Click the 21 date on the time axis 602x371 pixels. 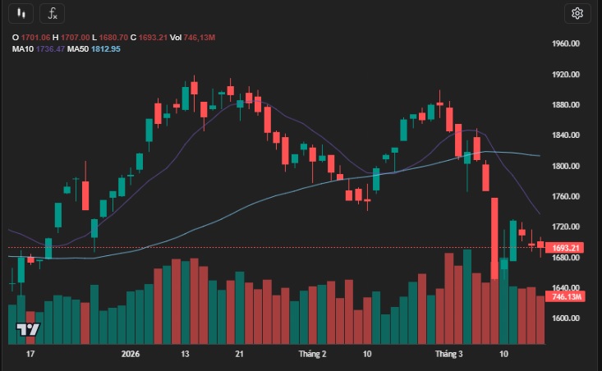[x=239, y=354]
